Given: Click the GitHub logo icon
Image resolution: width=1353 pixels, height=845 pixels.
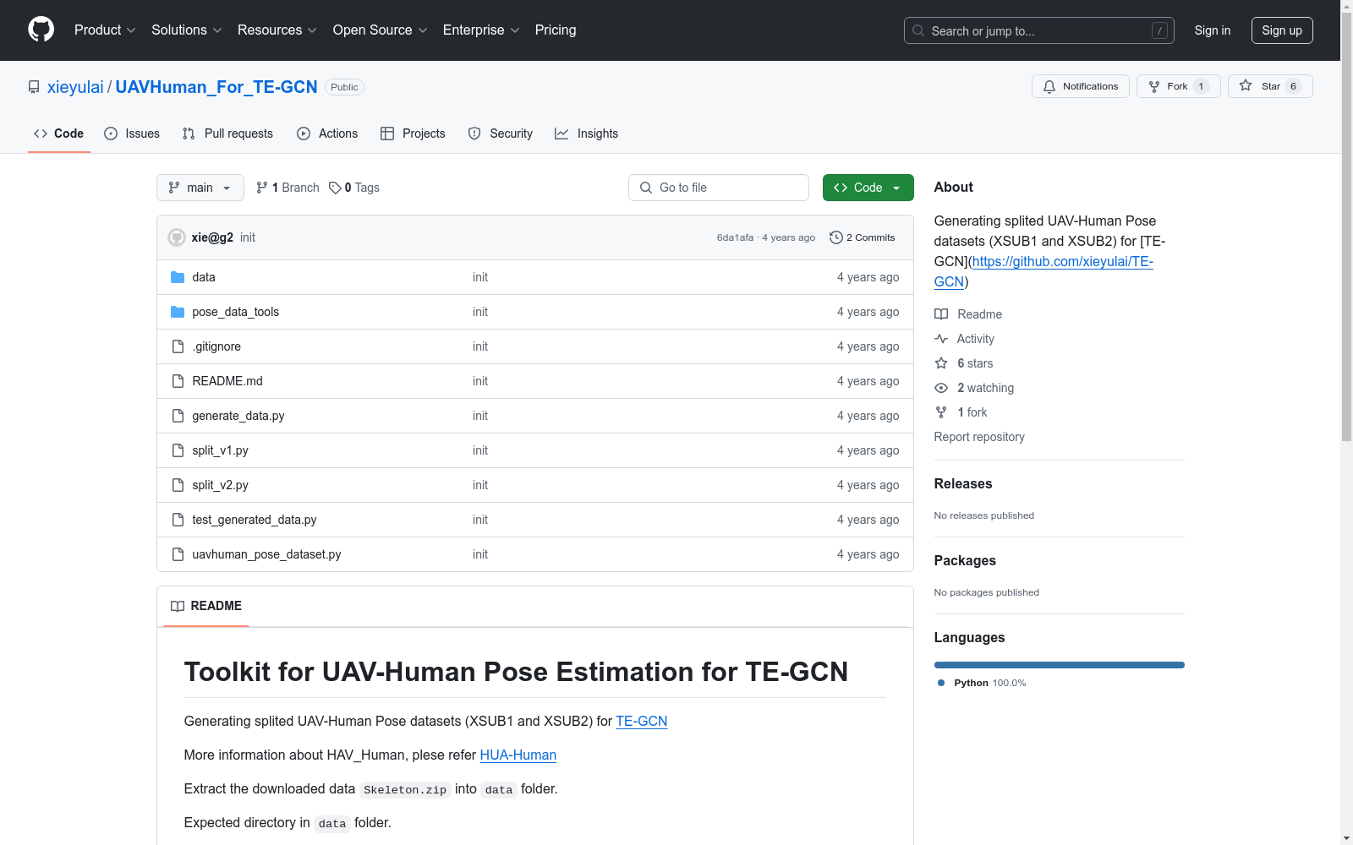Looking at the screenshot, I should click(41, 30).
